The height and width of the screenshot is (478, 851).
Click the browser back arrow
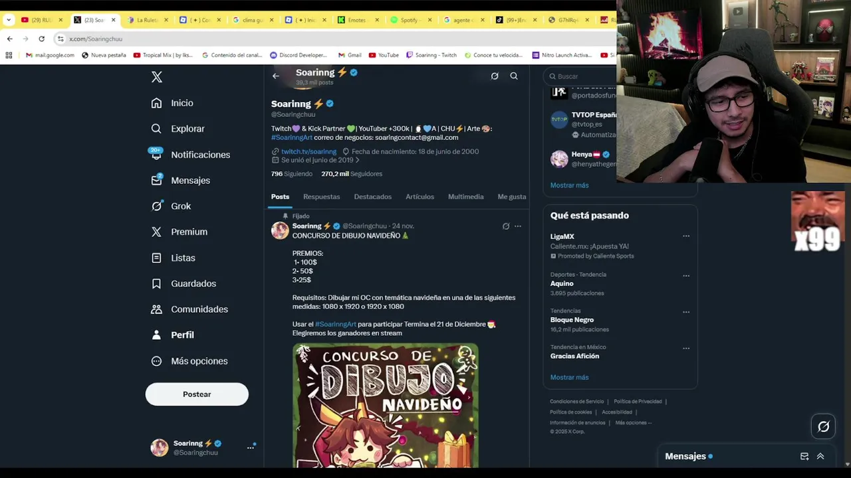pyautogui.click(x=9, y=39)
